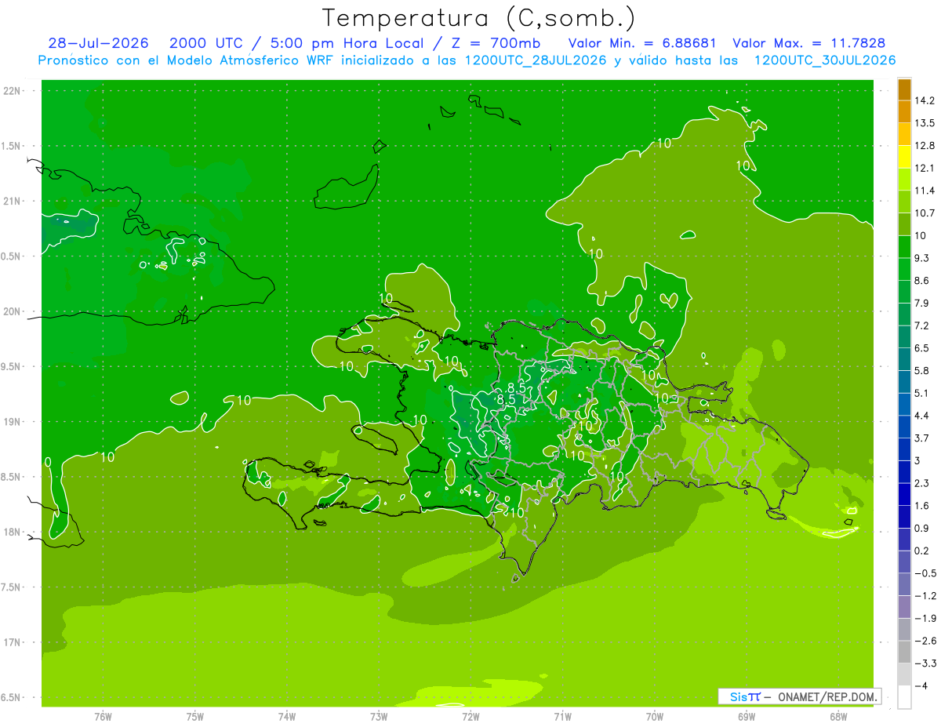Select the date text "28-Jul-2026"
Viewport: 941px width, 727px height.
point(98,43)
